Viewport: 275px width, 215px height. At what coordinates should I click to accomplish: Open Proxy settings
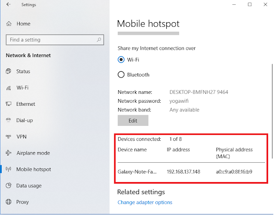tap(22, 202)
